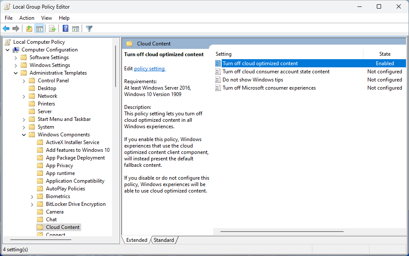The image size is (409, 256).
Task: Enable the Turn off cloud consumer account state content policy
Action: click(275, 71)
